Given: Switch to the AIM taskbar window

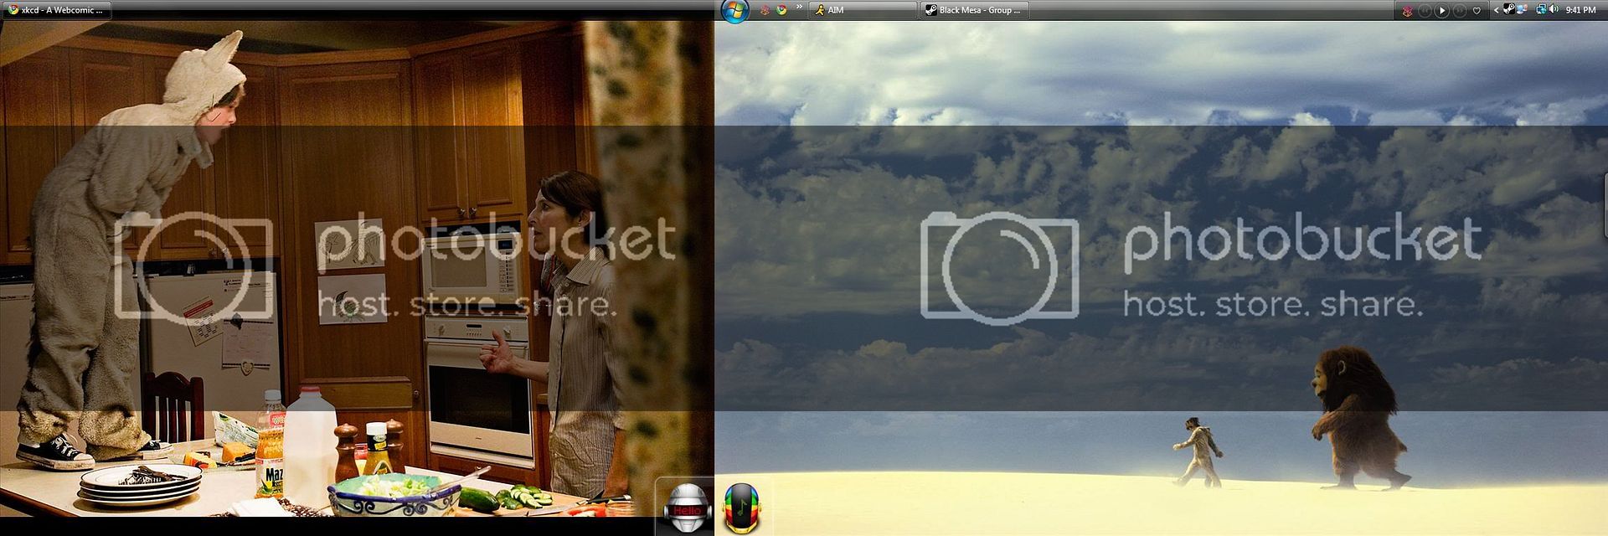Looking at the screenshot, I should (x=863, y=10).
